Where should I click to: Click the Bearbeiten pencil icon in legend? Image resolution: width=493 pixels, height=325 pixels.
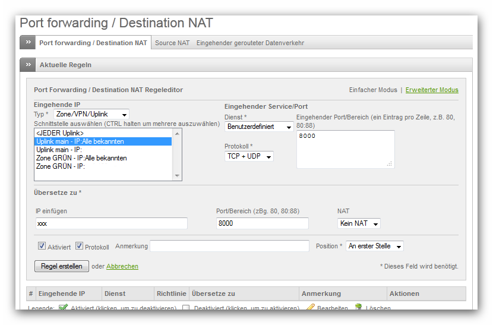coord(310,308)
